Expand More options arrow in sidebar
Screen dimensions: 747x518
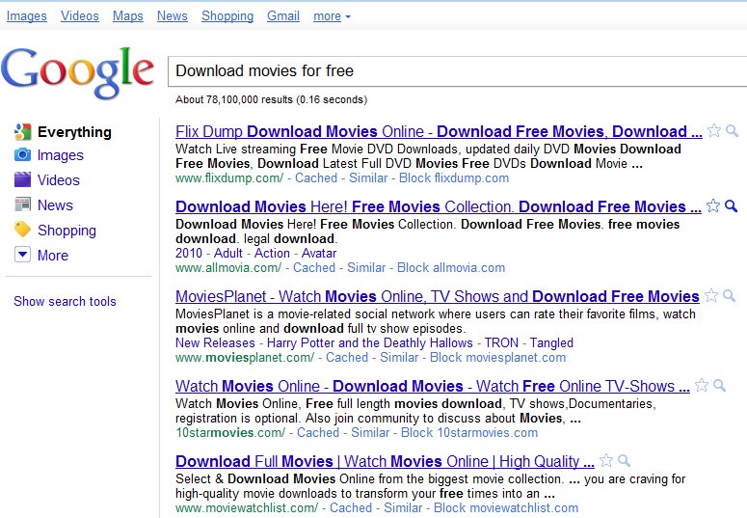(x=22, y=255)
